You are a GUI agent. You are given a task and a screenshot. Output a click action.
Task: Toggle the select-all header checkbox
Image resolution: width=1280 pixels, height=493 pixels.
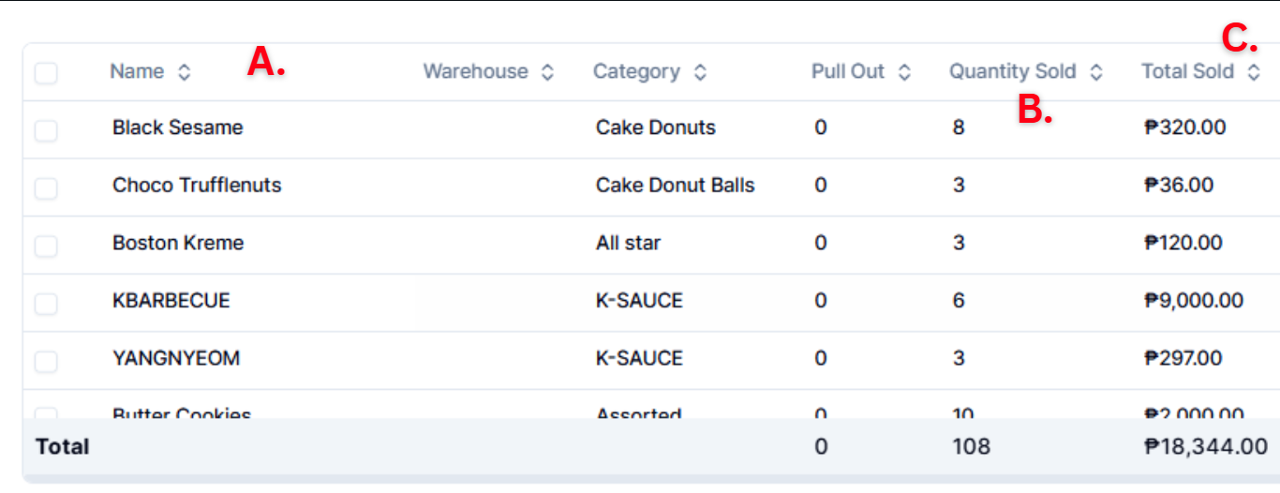coord(46,72)
